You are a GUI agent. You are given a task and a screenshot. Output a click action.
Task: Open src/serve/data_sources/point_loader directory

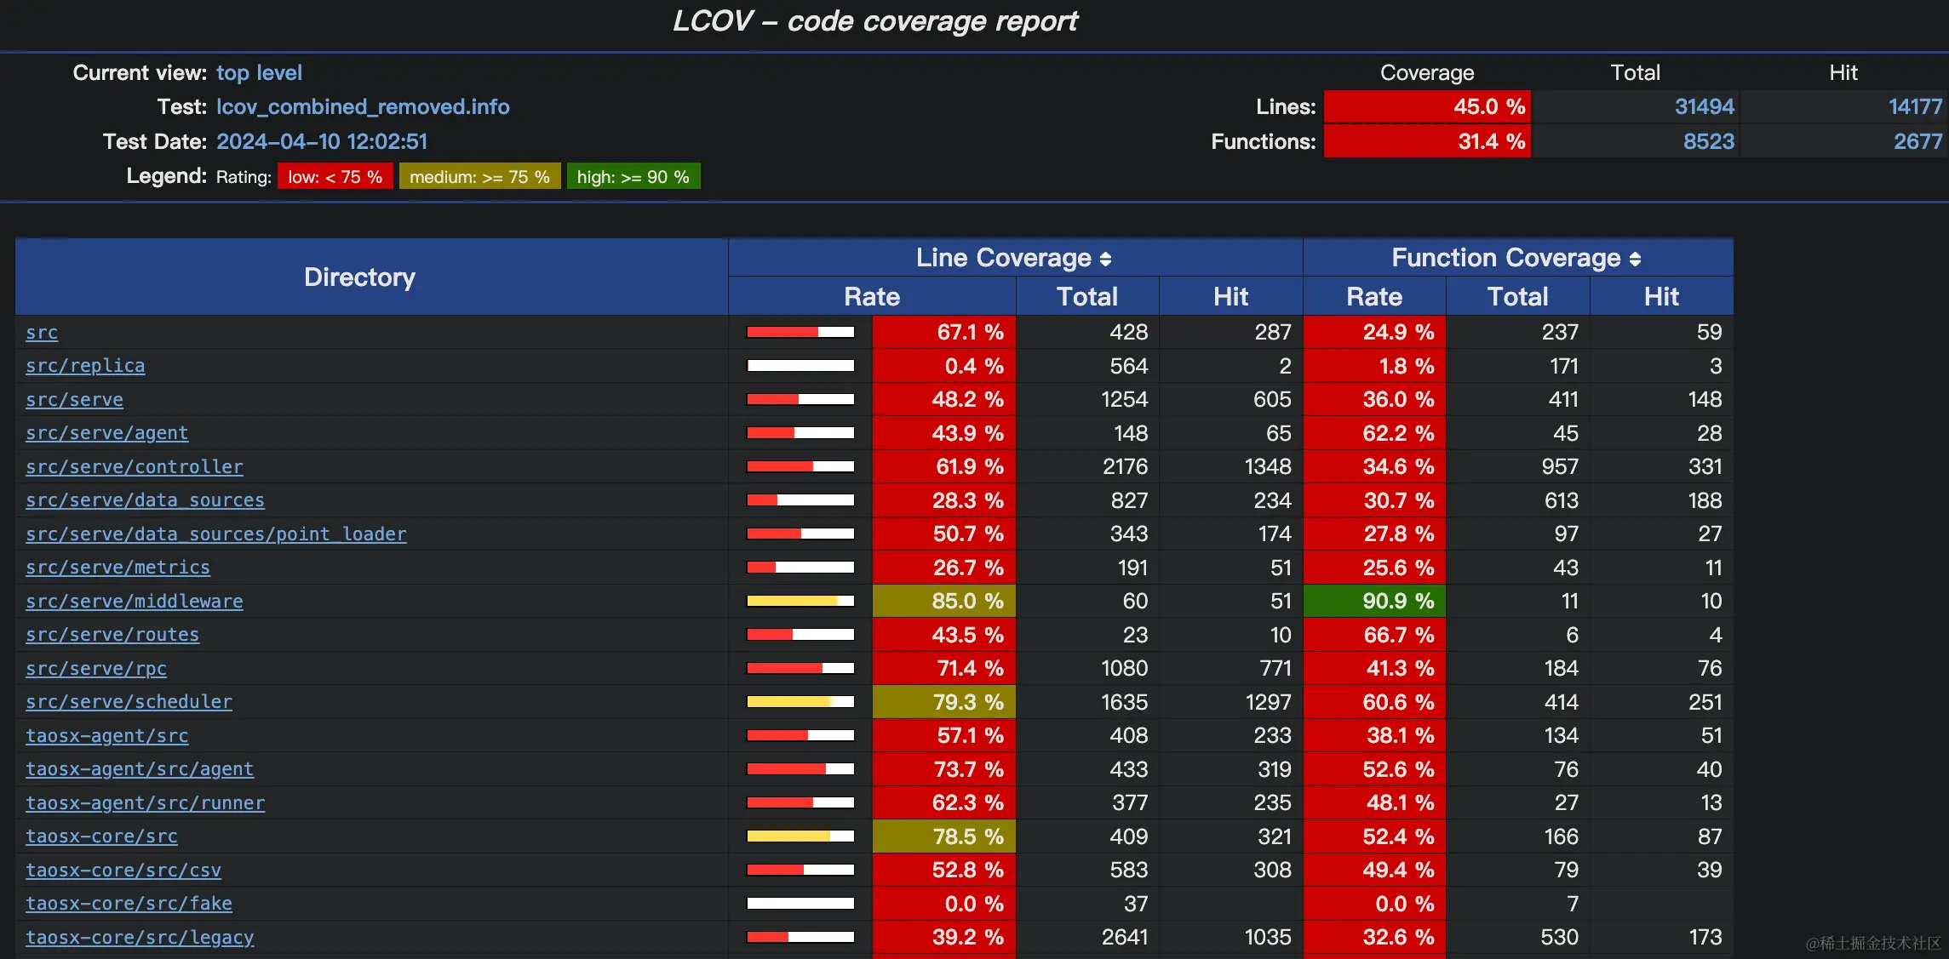[x=216, y=534]
